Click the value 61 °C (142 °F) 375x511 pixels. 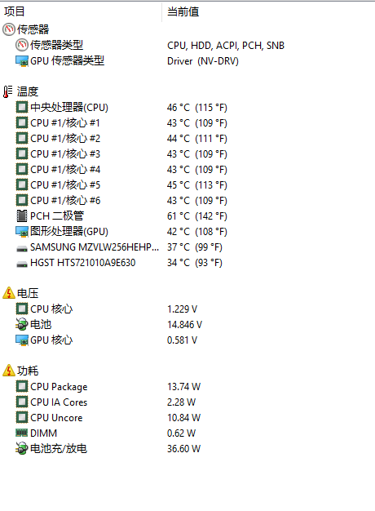[197, 216]
